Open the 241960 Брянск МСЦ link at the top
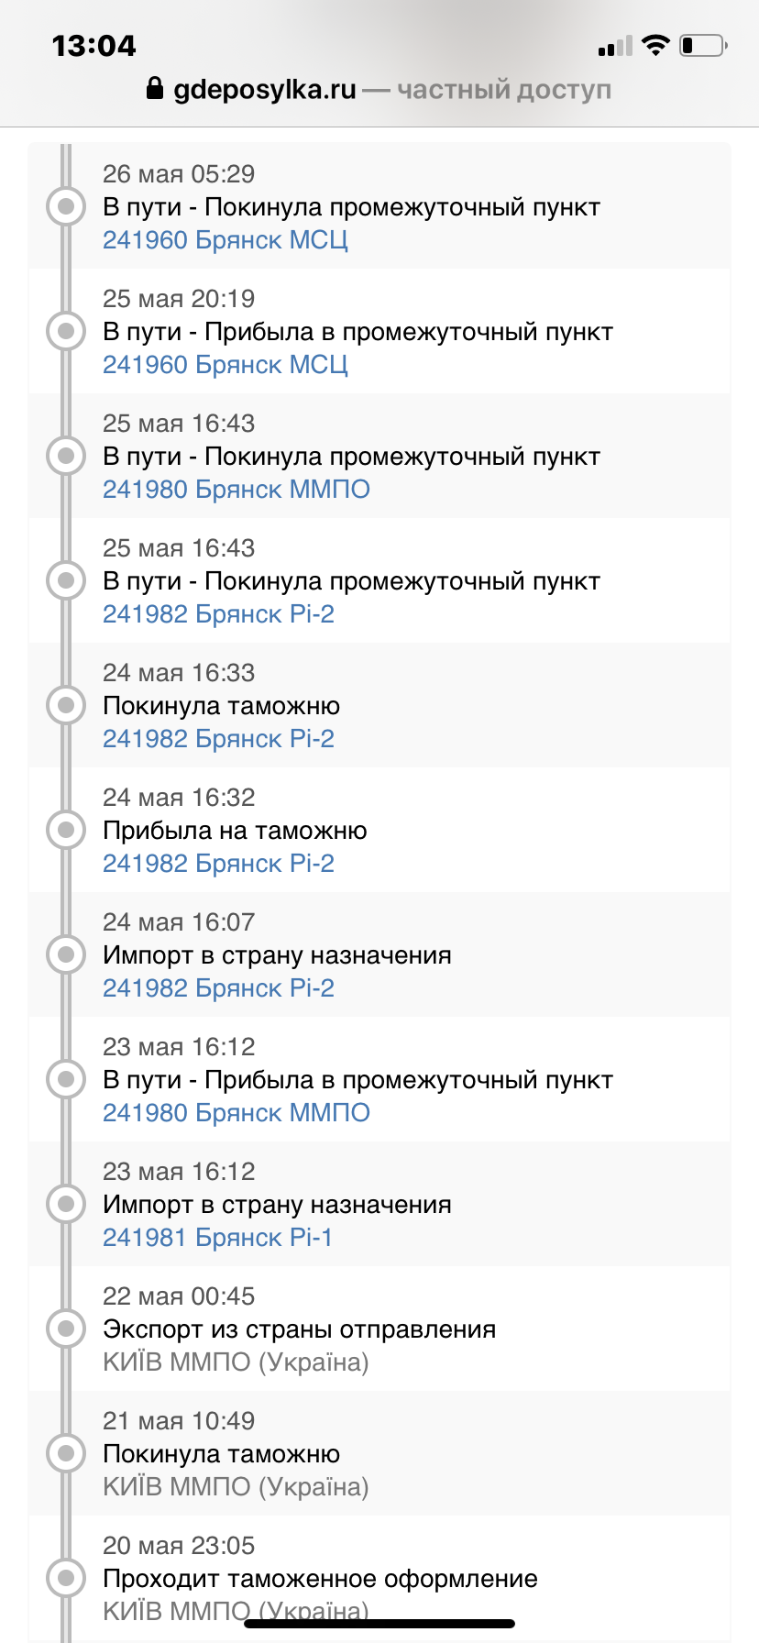 point(225,239)
